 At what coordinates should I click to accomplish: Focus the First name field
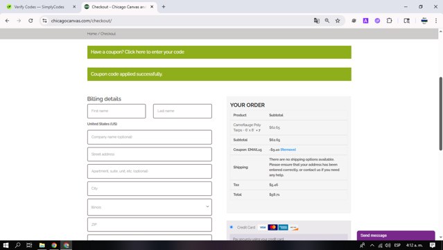(116, 111)
